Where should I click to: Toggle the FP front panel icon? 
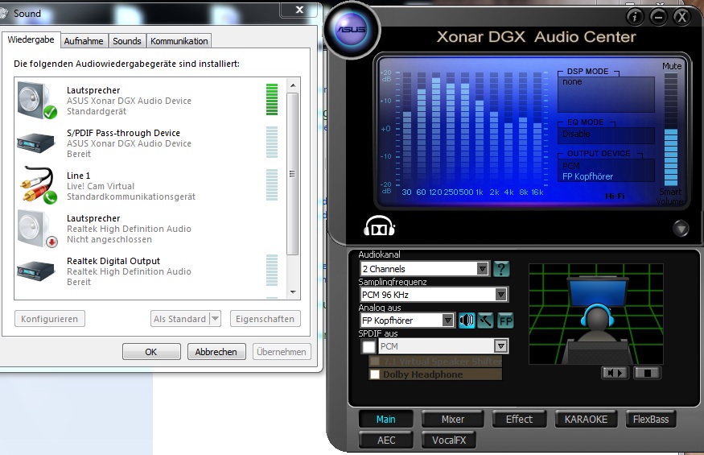pyautogui.click(x=505, y=321)
